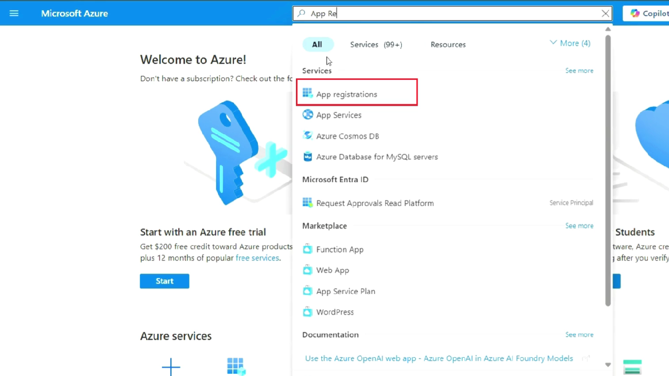Open the Azure OpenAI web app documentation link

point(439,359)
